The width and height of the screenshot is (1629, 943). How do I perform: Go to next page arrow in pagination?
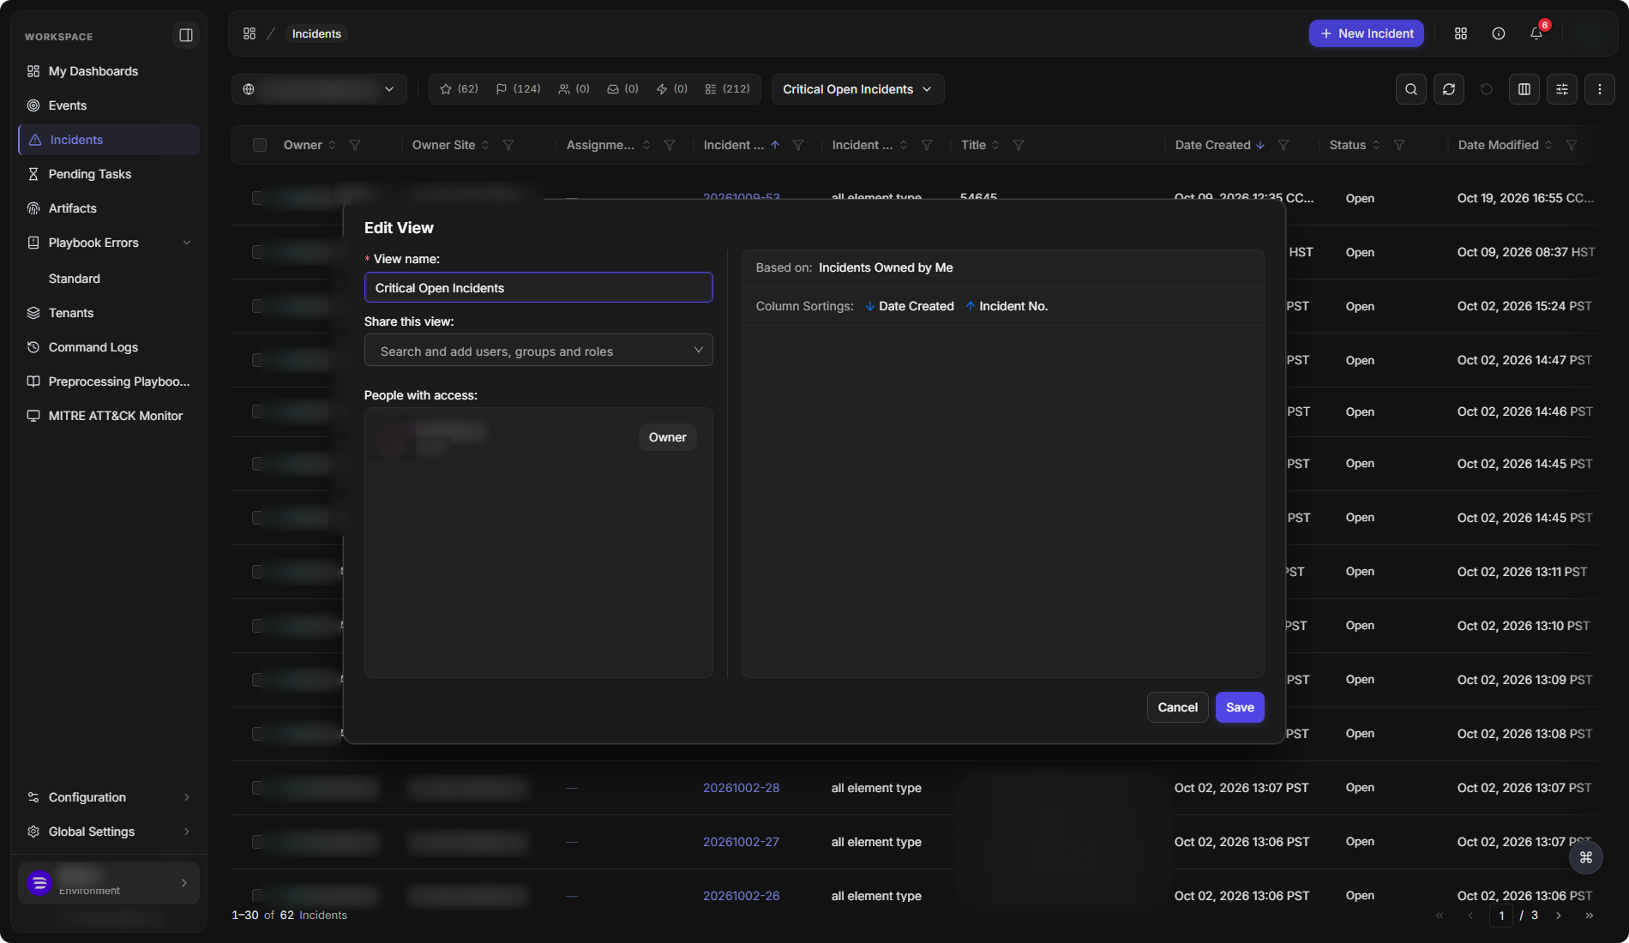tap(1559, 916)
